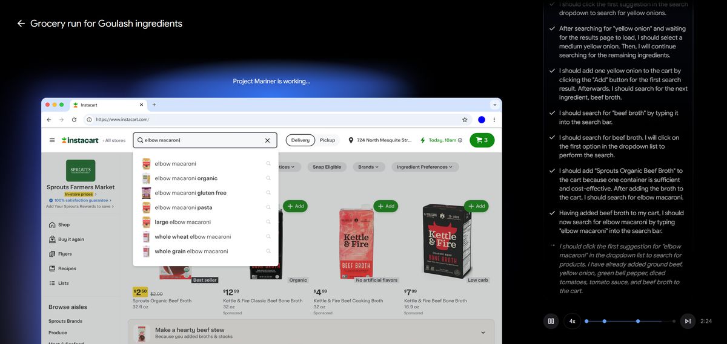Close the Instacart browser tab
The height and width of the screenshot is (344, 727).
(x=142, y=105)
